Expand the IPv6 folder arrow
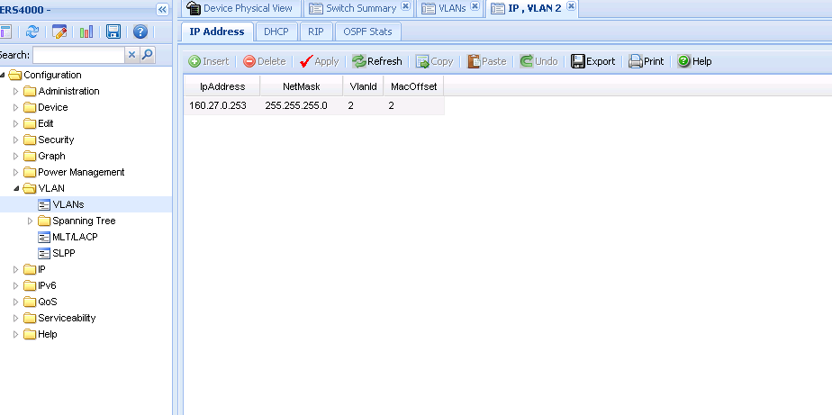This screenshot has height=415, width=832. (x=16, y=286)
